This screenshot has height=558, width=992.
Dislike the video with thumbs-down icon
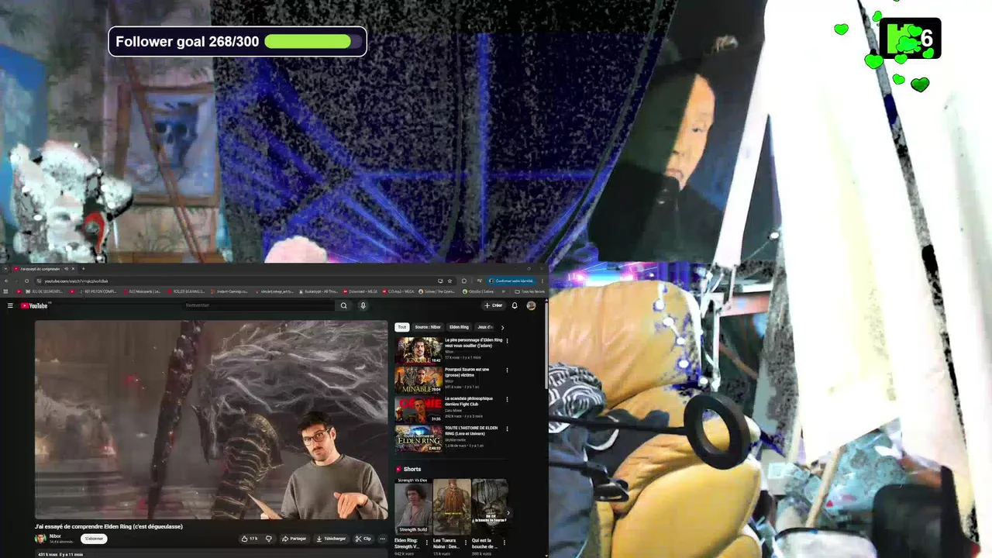269,539
